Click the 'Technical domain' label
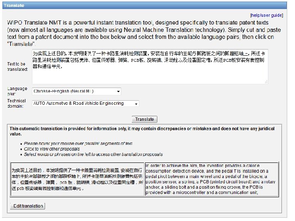This screenshot has height=221, width=295. coord(16,104)
